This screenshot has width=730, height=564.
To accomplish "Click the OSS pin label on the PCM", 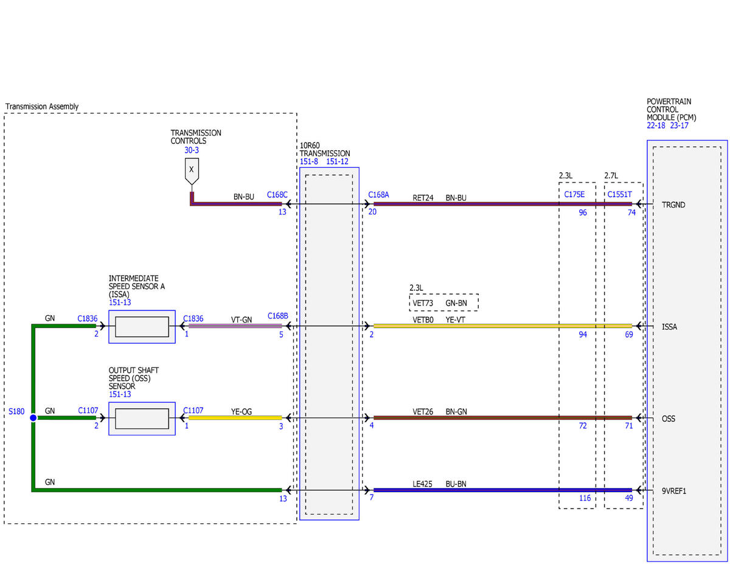I will (x=669, y=419).
